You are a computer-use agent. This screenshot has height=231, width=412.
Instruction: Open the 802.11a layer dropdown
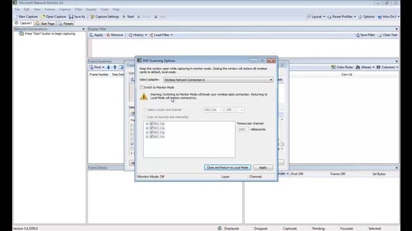click(213, 110)
